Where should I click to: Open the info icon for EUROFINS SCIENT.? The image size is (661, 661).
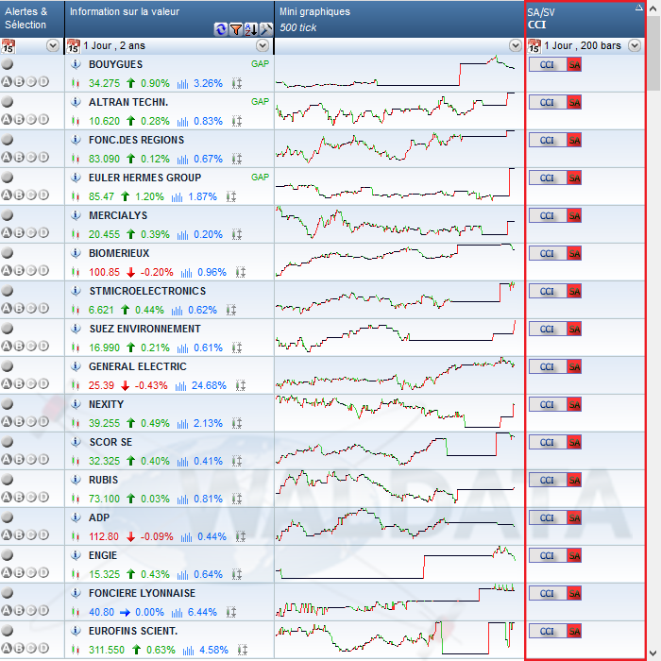click(76, 631)
